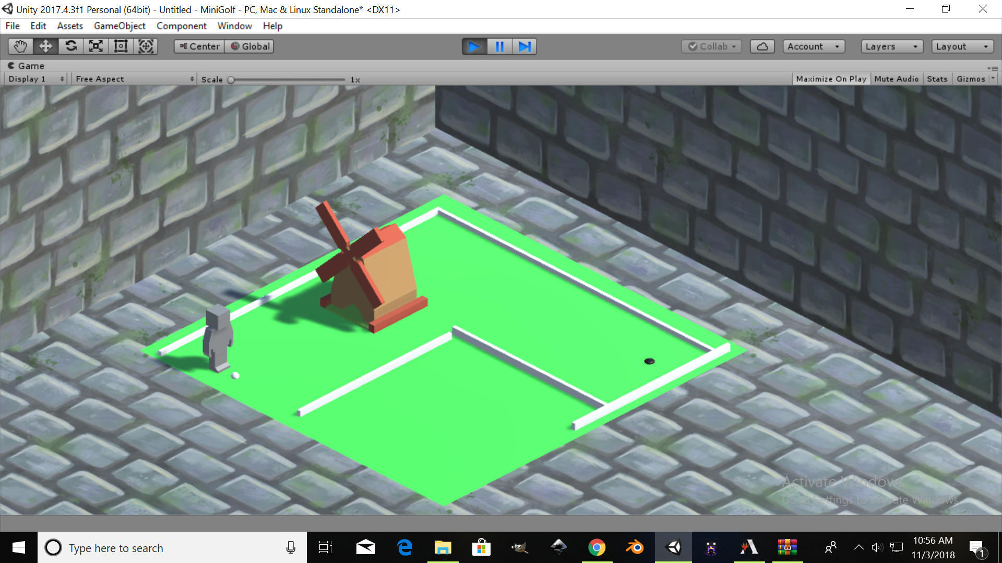
Task: Open GIMP from taskbar
Action: [x=520, y=547]
